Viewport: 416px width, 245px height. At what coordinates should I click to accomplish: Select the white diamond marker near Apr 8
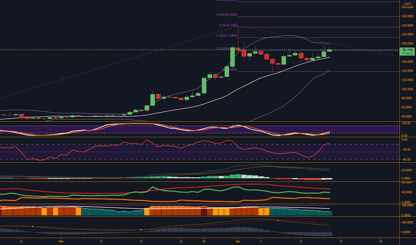point(278,220)
